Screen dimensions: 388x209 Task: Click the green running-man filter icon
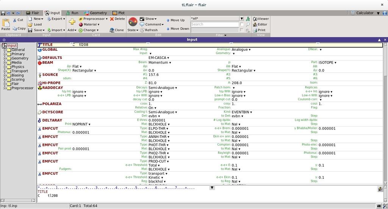point(248,19)
